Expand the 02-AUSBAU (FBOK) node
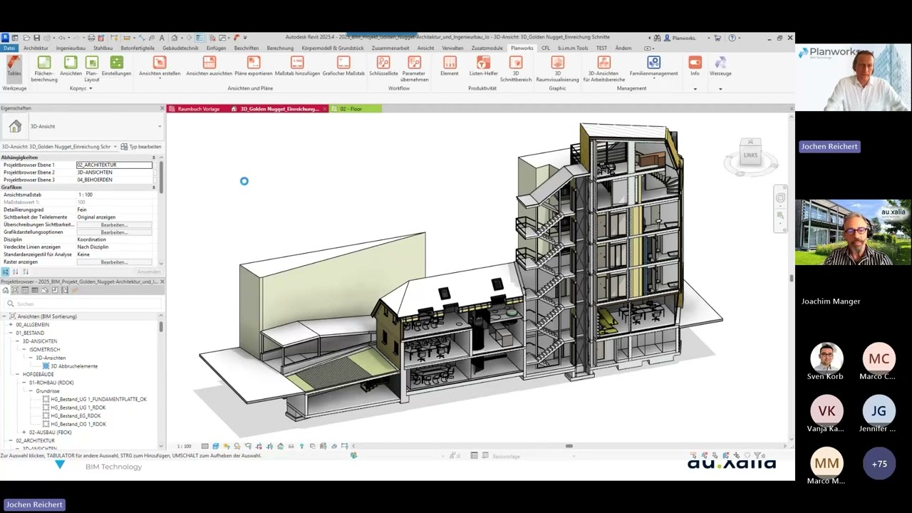Viewport: 912px width, 513px height. tap(24, 432)
